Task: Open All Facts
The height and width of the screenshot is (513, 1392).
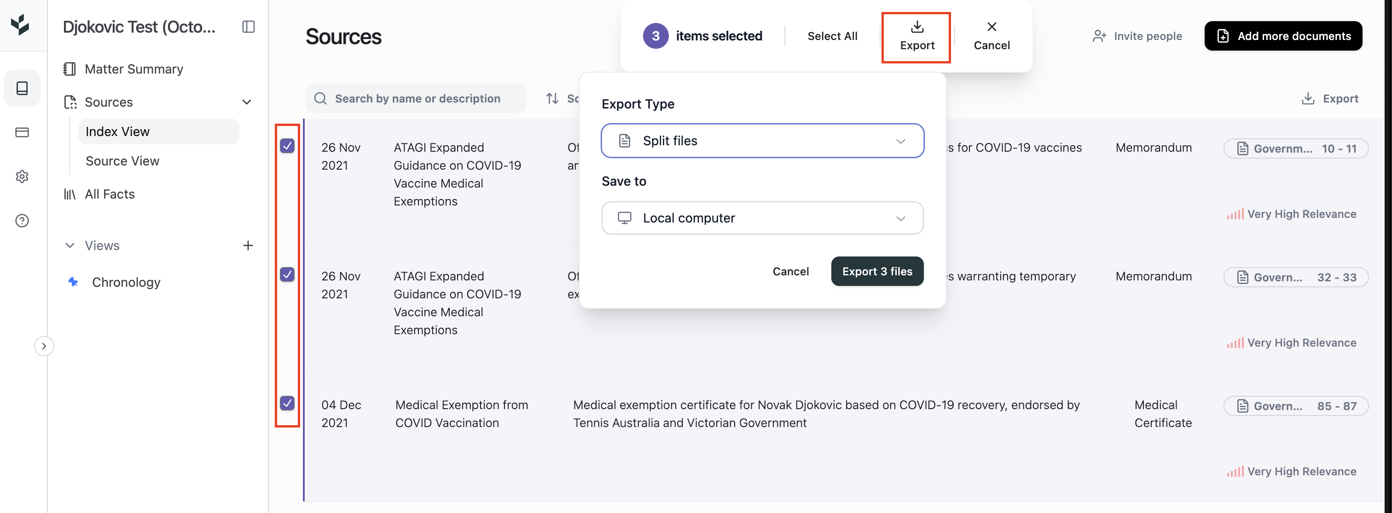Action: 109,194
